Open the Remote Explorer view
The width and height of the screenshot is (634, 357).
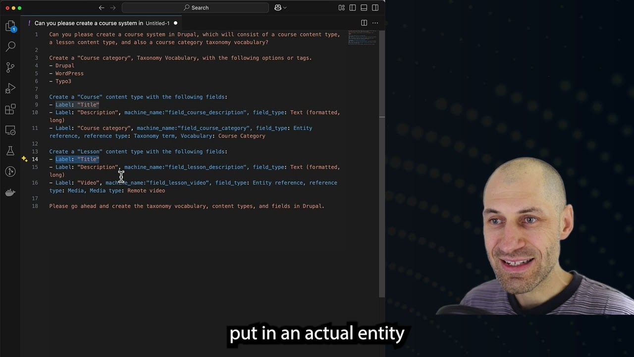[10, 130]
